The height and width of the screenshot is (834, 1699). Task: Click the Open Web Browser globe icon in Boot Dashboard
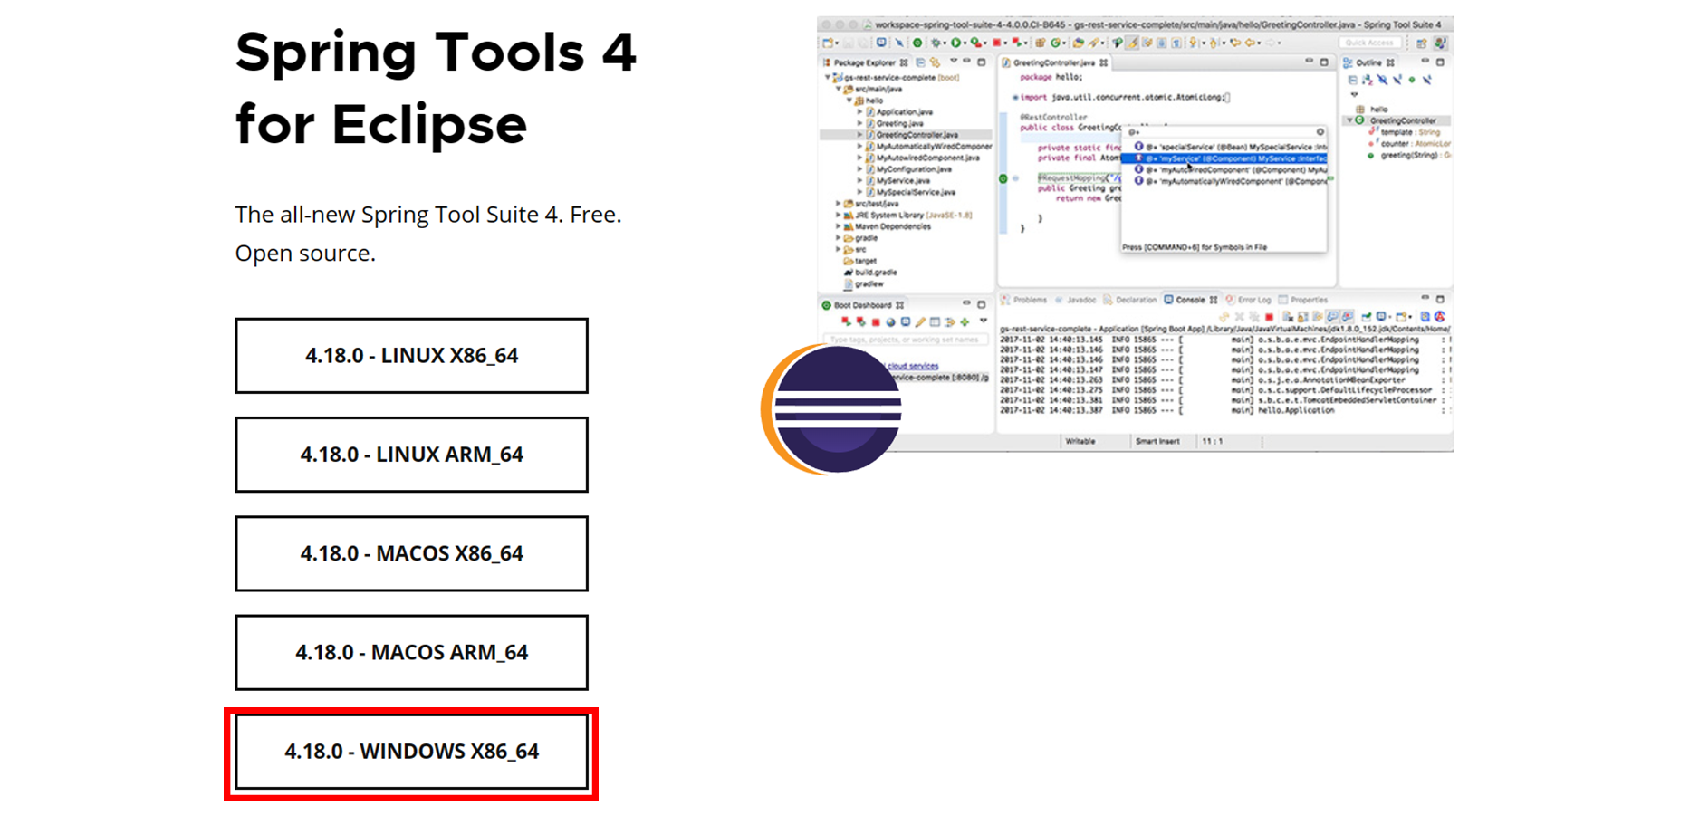[890, 321]
